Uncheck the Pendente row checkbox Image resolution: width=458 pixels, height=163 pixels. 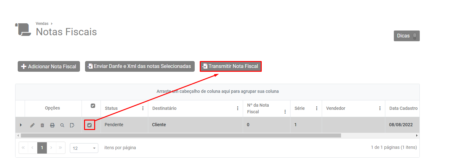tap(89, 125)
